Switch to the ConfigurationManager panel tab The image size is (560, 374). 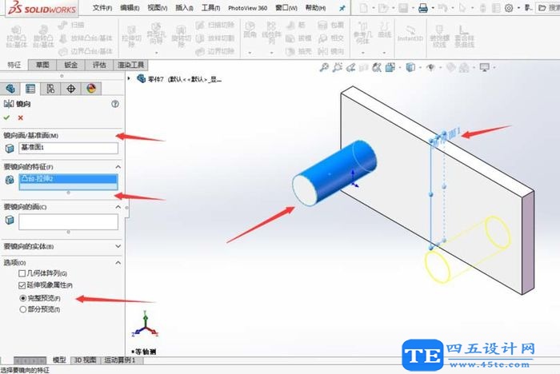(50, 89)
